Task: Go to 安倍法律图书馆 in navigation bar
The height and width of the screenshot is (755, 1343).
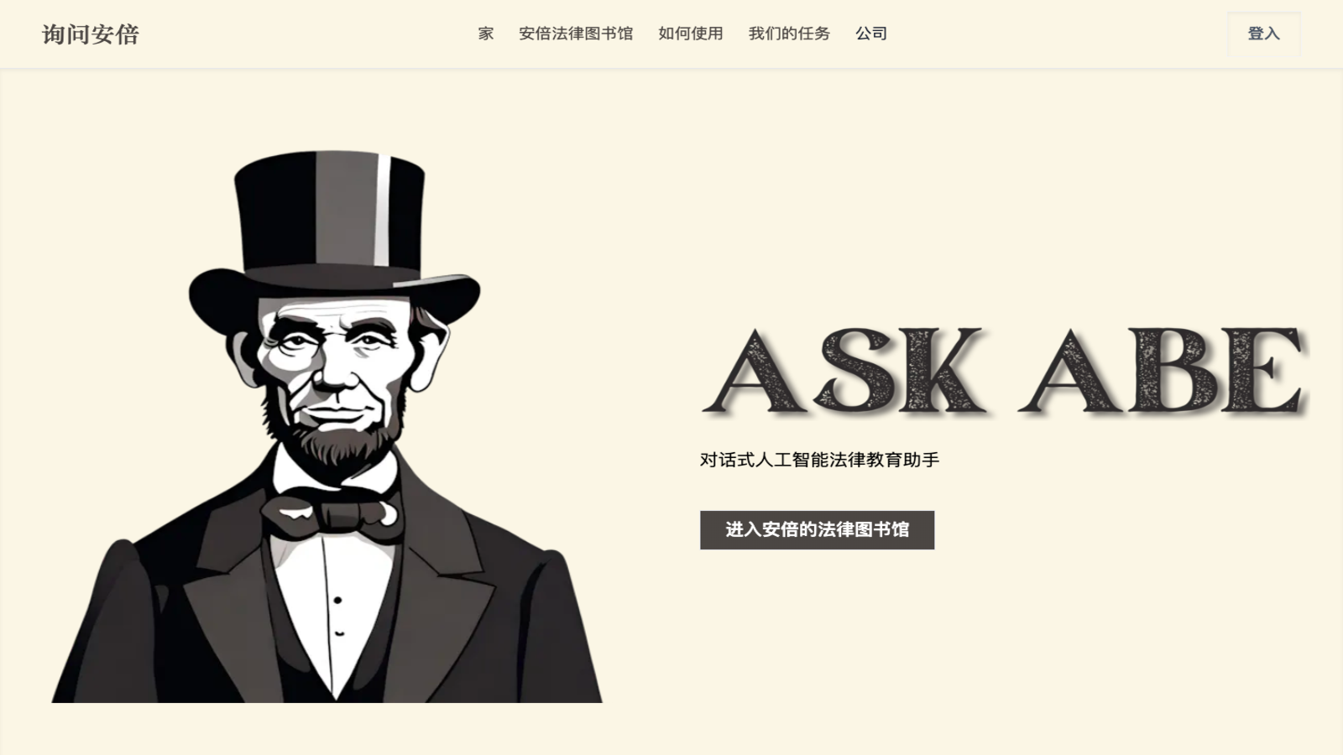Action: (576, 34)
